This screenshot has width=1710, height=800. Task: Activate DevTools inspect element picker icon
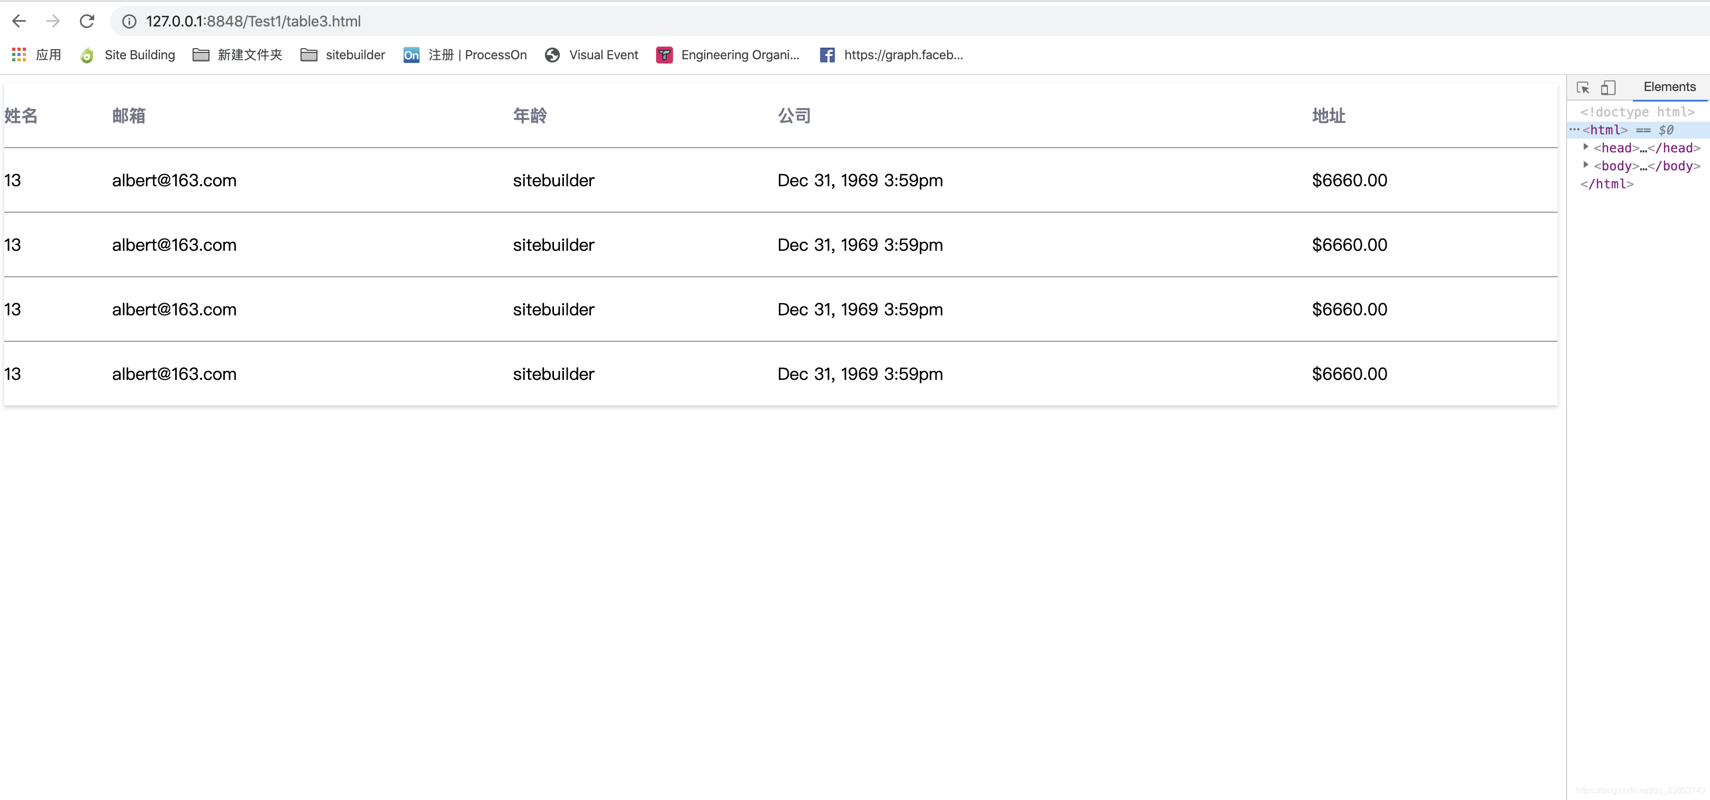click(1583, 88)
